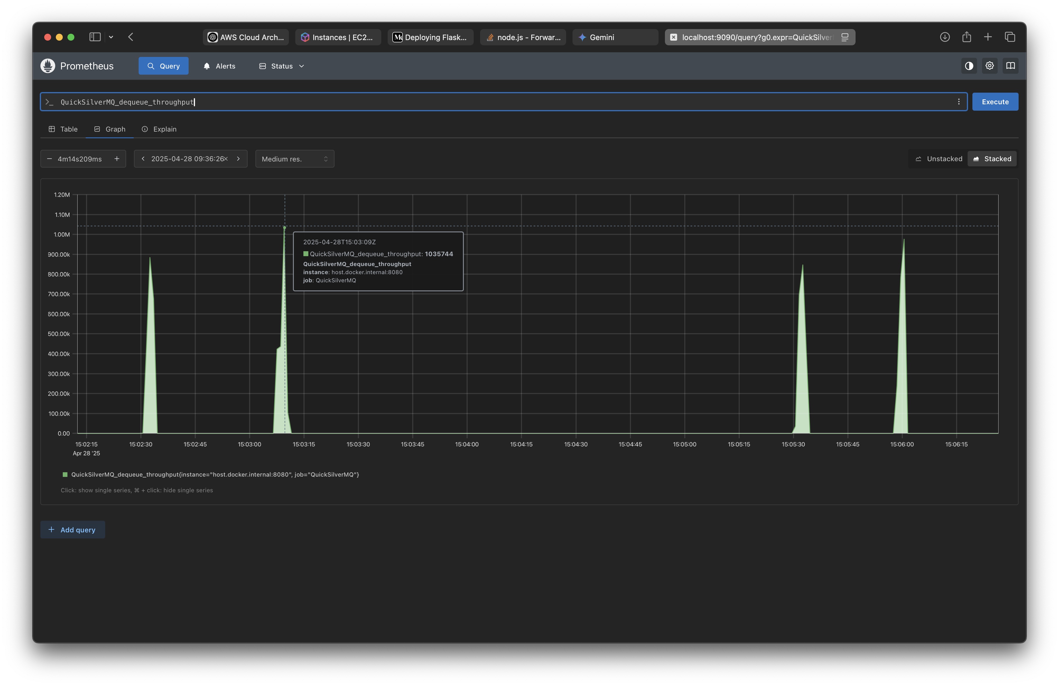Switch to the Table tab
Viewport: 1059px width, 686px height.
tap(63, 129)
